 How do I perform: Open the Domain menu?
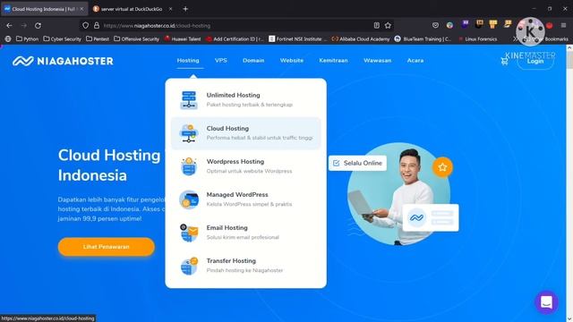click(x=253, y=61)
